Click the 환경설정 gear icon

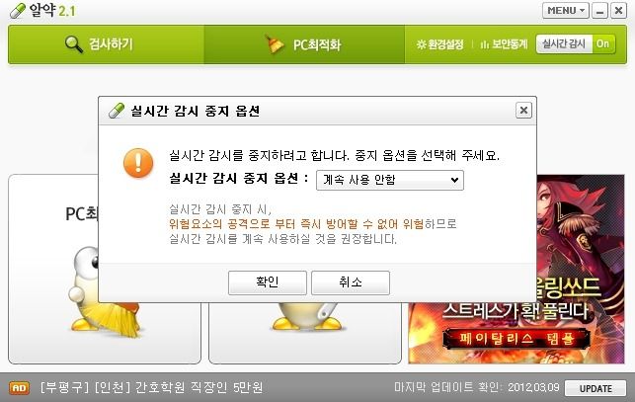(421, 44)
